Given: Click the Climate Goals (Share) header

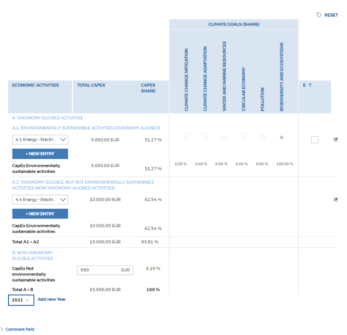Looking at the screenshot, I should 234,24.
